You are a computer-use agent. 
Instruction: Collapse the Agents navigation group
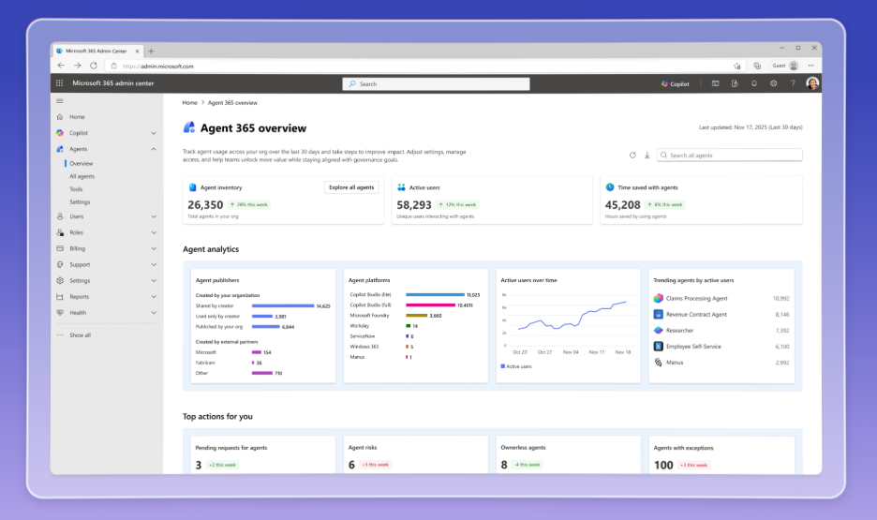point(154,149)
